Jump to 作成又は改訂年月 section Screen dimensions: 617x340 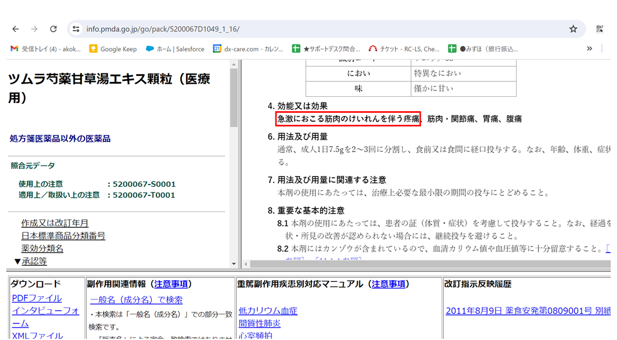(x=55, y=223)
